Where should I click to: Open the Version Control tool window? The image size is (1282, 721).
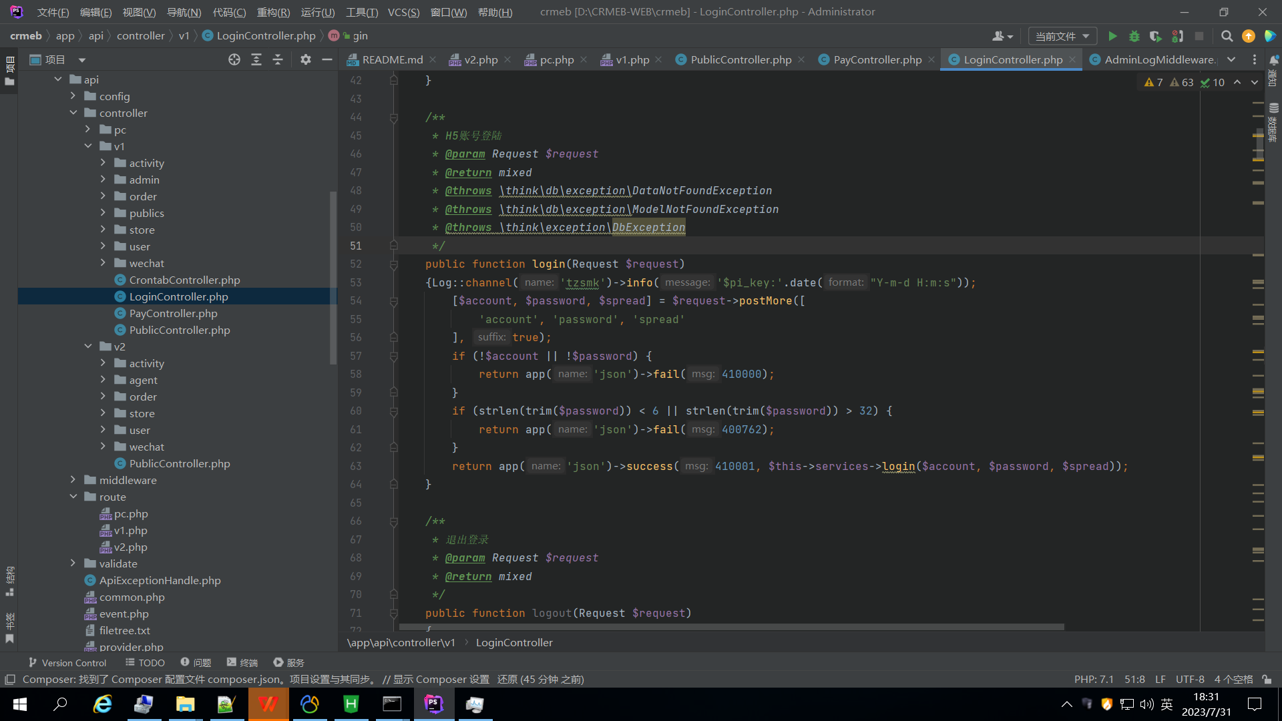click(x=67, y=662)
